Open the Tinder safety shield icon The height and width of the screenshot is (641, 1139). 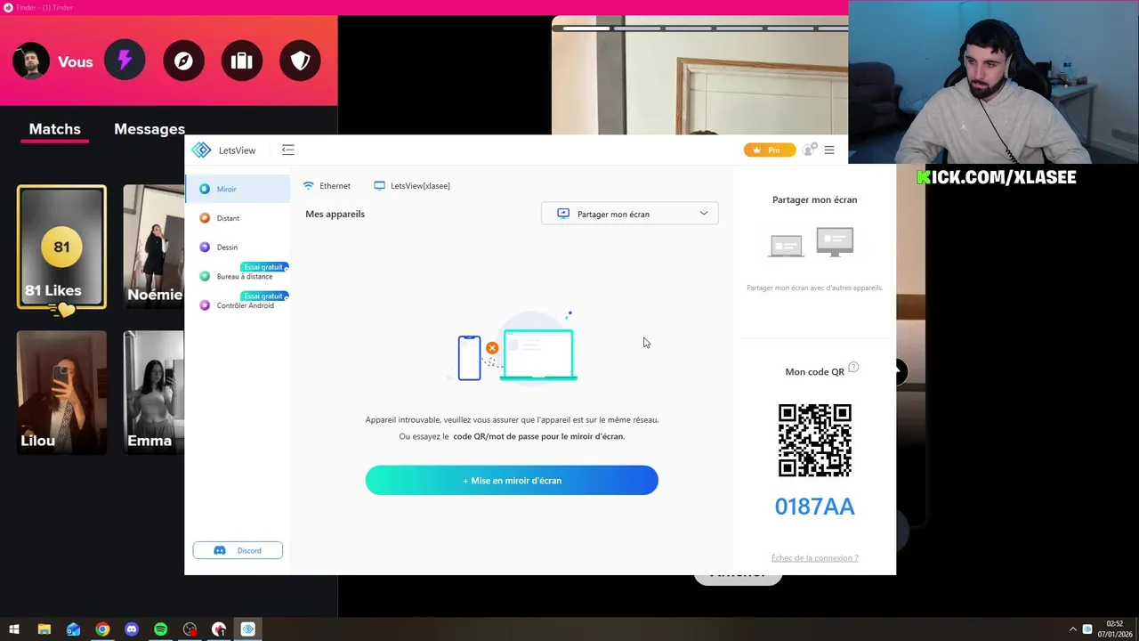pyautogui.click(x=300, y=61)
